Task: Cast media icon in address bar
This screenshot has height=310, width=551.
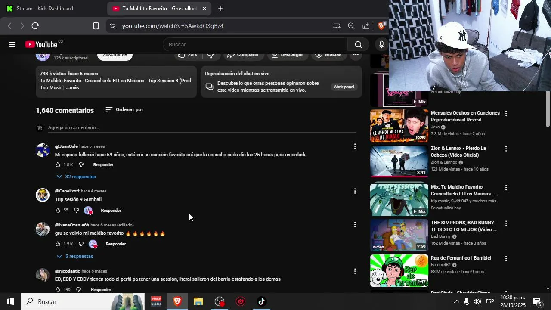Action: coord(337,26)
